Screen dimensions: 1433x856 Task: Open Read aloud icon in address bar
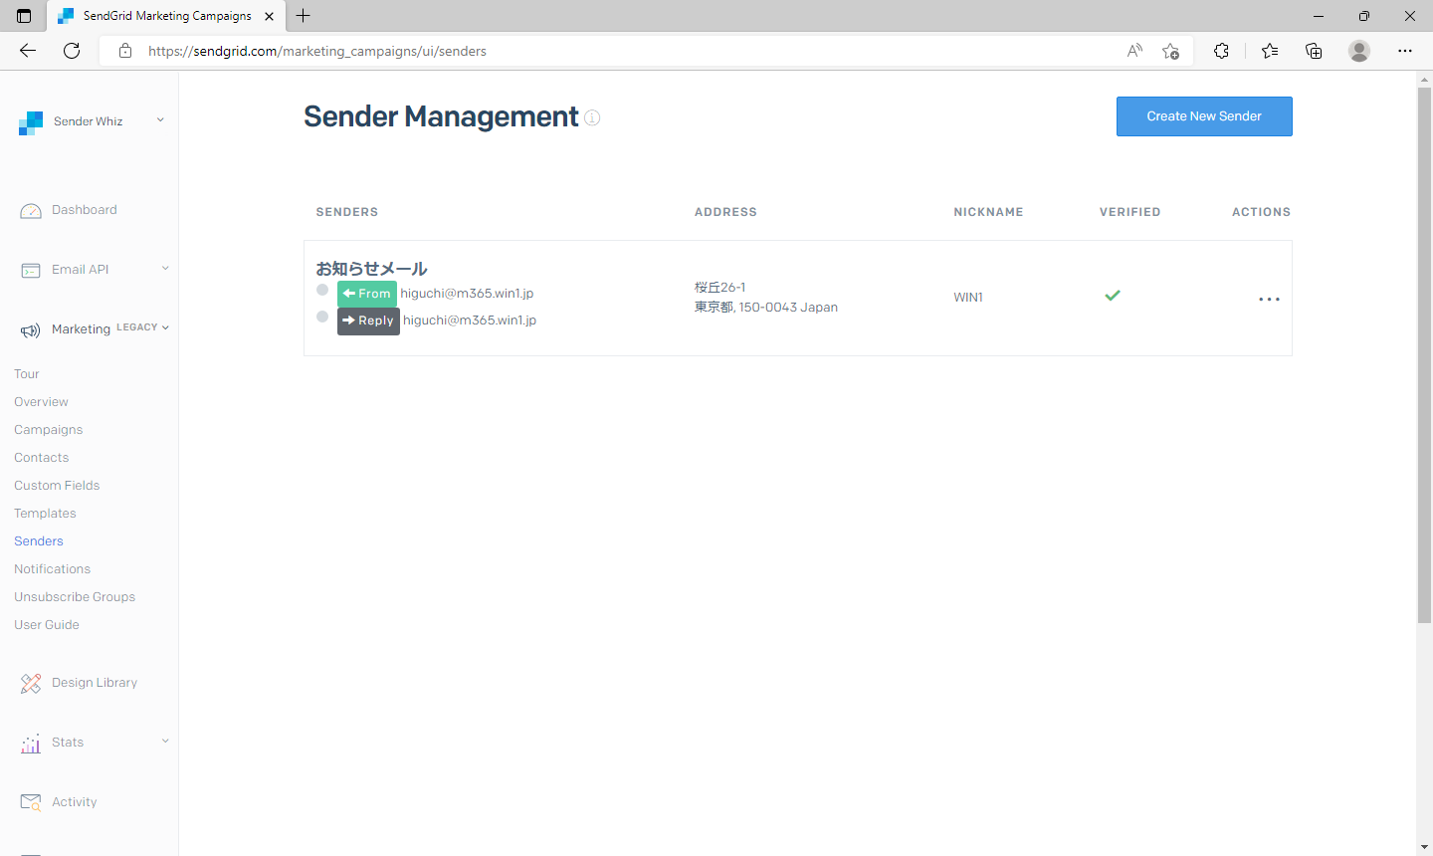[1134, 51]
